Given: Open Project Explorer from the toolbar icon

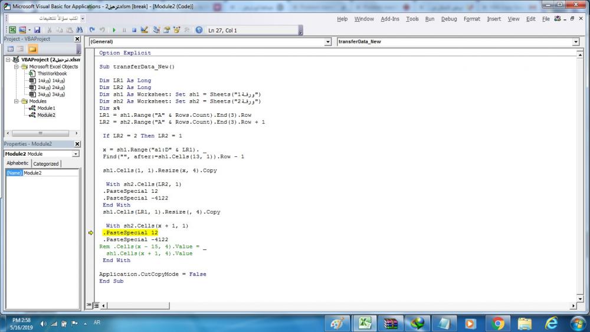Looking at the screenshot, I should click(x=156, y=30).
